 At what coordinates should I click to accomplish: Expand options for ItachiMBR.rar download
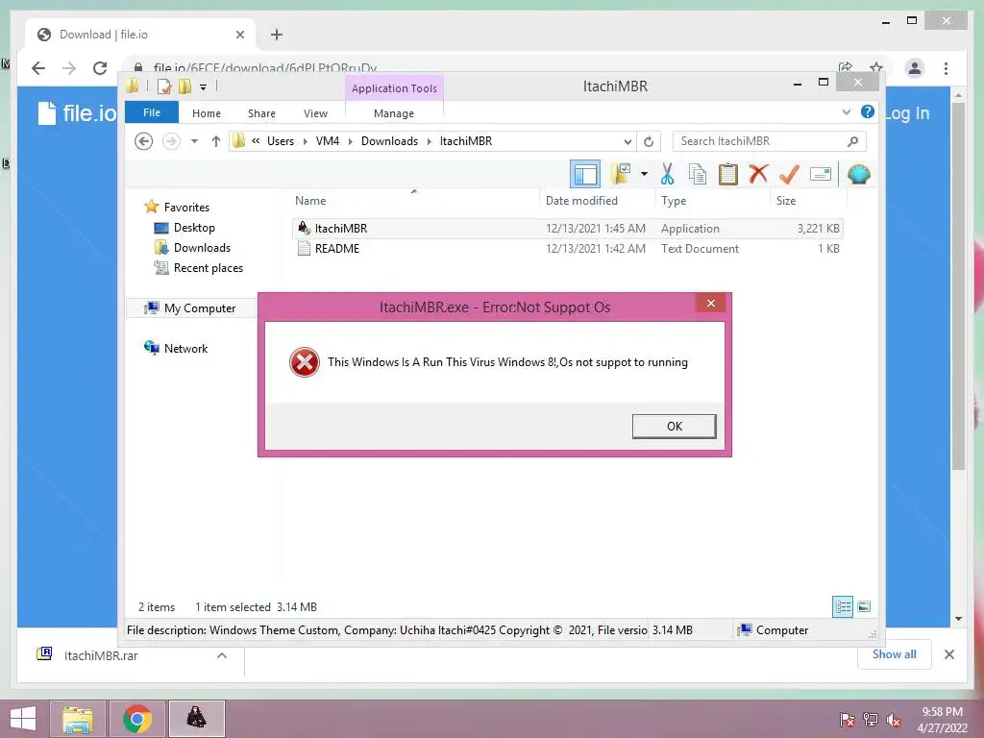tap(222, 655)
